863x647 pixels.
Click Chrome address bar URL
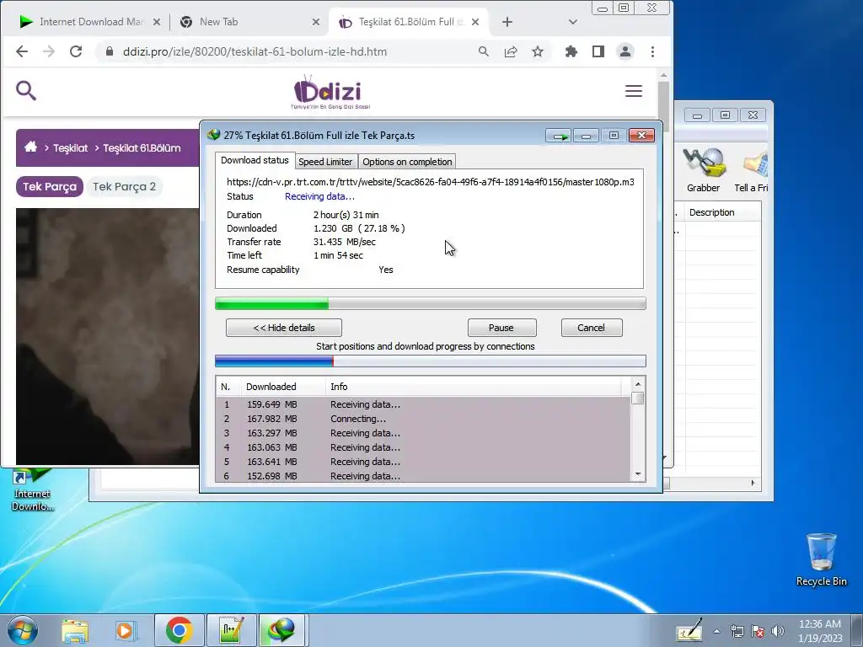255,51
